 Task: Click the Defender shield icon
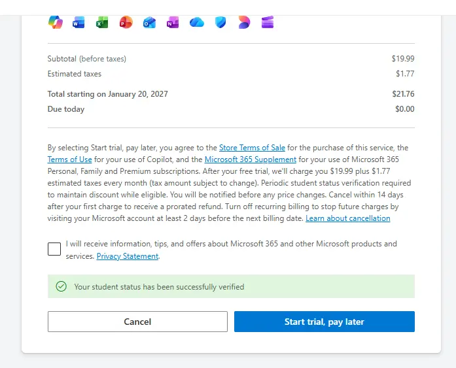pyautogui.click(x=220, y=22)
